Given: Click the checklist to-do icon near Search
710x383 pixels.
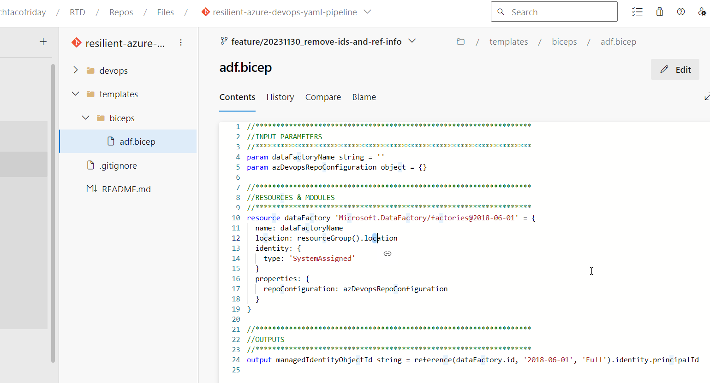Looking at the screenshot, I should (x=637, y=12).
